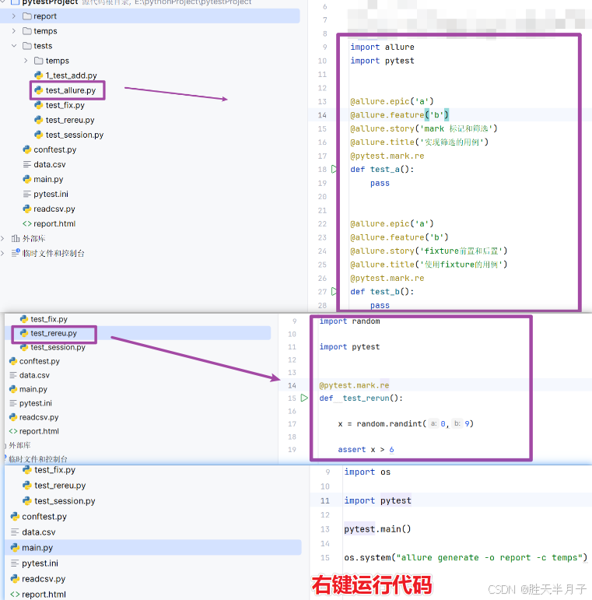Click line number 24 in the gutter
Image resolution: width=592 pixels, height=600 pixels.
322,251
